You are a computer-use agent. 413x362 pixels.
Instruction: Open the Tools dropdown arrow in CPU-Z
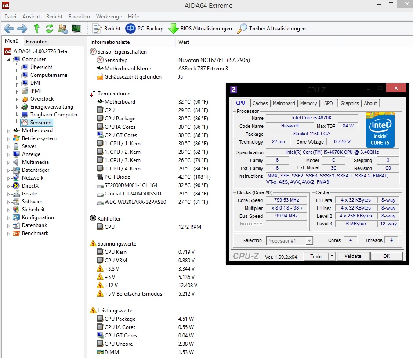[x=332, y=256]
